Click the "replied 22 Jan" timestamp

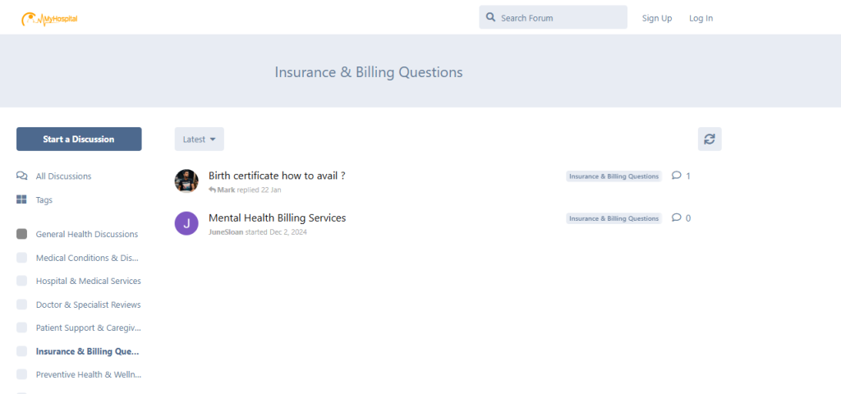point(259,190)
